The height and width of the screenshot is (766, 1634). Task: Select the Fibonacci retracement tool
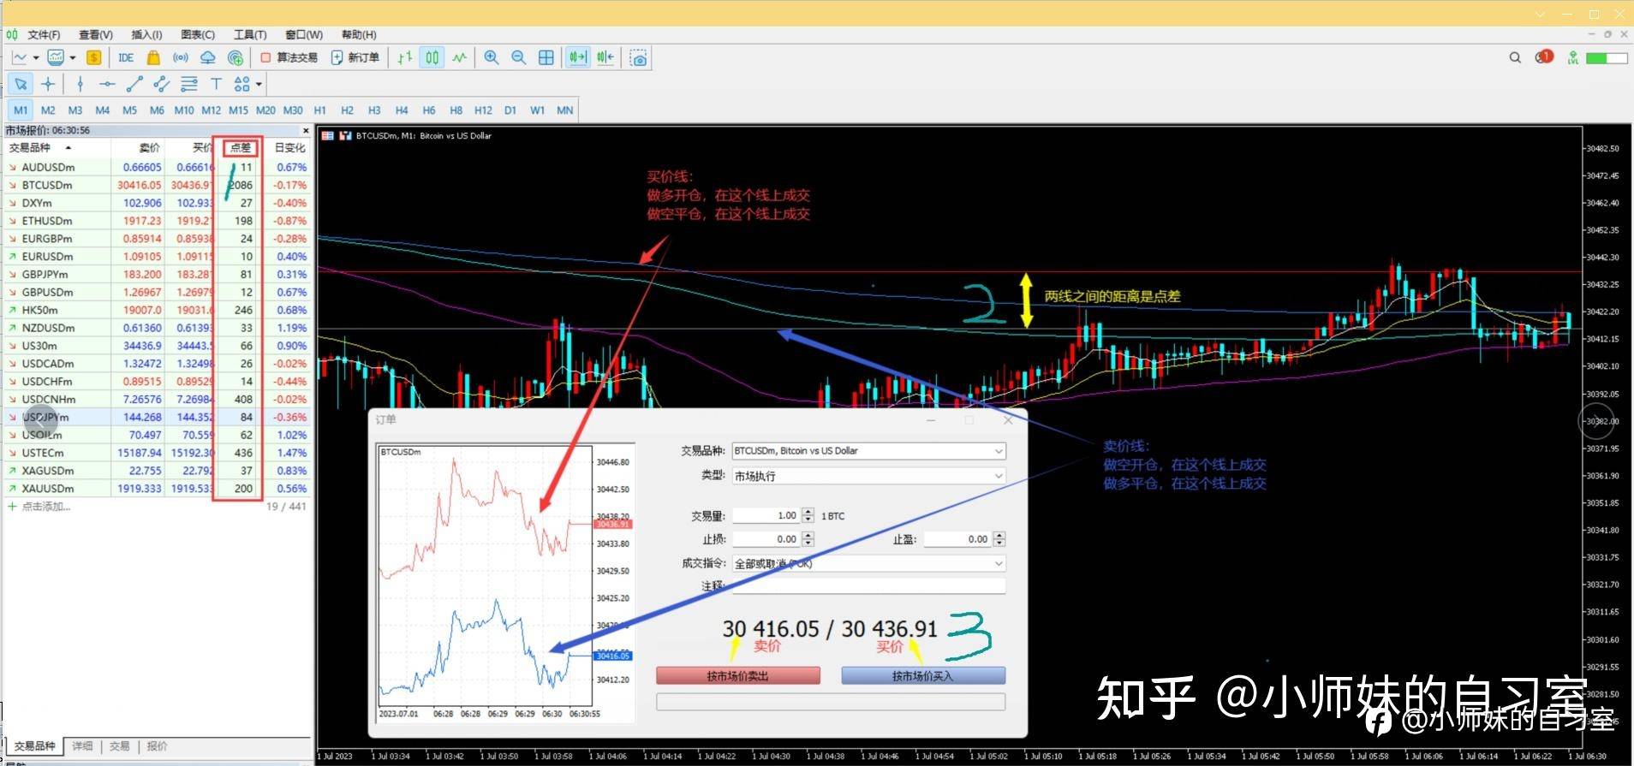pyautogui.click(x=189, y=84)
